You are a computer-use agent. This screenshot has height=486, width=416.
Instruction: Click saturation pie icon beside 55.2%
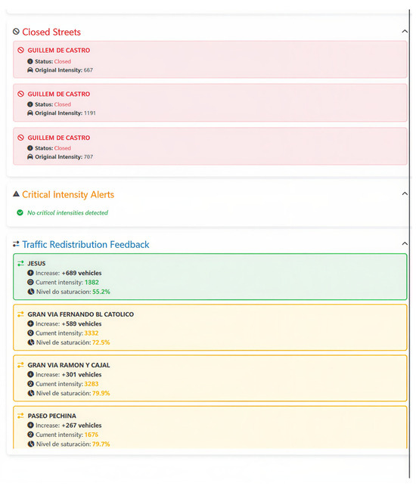point(31,292)
